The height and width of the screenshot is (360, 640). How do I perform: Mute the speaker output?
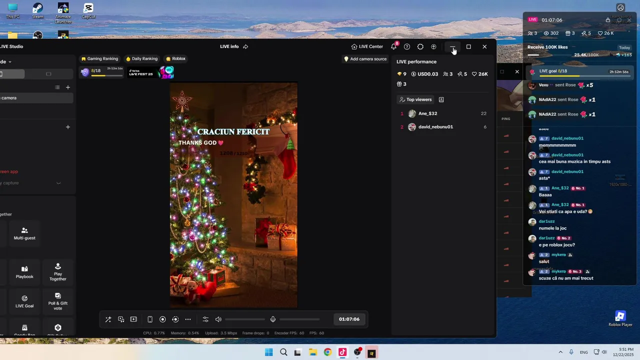[218, 319]
